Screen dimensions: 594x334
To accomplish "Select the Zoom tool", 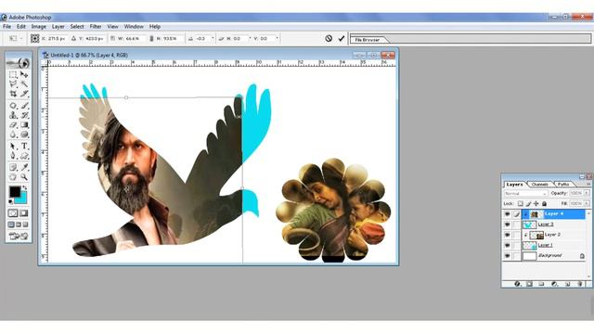I will (24, 176).
